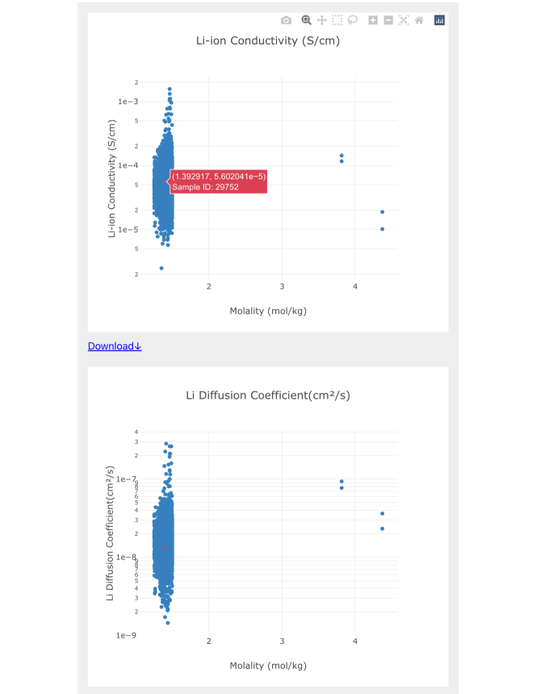Click the Zoom in plus icon
This screenshot has height=694, width=536.
[373, 20]
